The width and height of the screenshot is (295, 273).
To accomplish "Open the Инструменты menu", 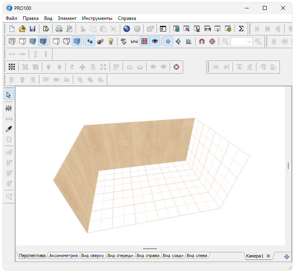I will [x=97, y=18].
